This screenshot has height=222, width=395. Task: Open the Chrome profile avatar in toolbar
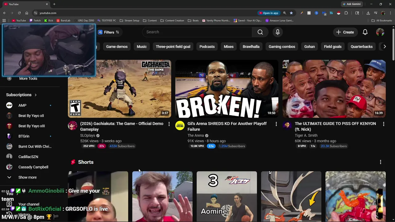click(x=383, y=13)
